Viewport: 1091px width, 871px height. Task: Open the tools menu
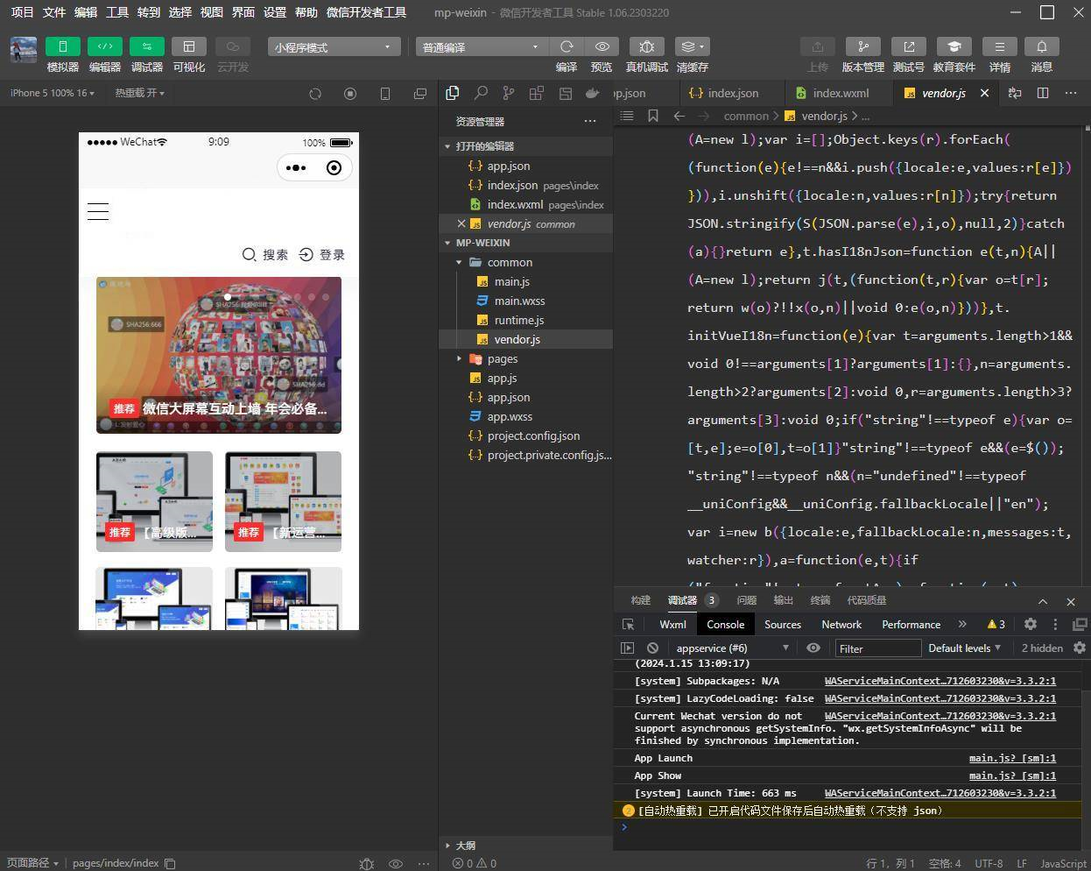(x=117, y=12)
